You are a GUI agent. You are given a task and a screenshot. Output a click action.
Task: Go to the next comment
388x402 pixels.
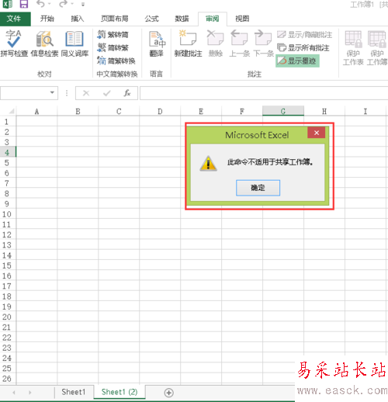click(263, 43)
